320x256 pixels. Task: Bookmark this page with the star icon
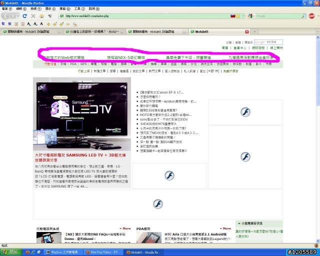(238, 16)
